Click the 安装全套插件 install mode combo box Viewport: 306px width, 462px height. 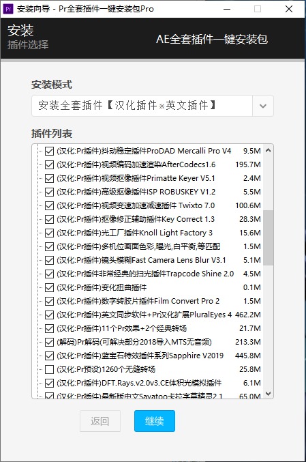153,106
